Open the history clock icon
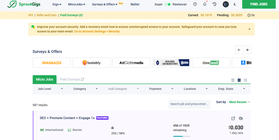Viewport: 279px width, 140px height. 214,4
